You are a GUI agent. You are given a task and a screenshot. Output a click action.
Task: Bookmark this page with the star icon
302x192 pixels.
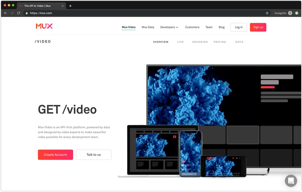coord(267,13)
